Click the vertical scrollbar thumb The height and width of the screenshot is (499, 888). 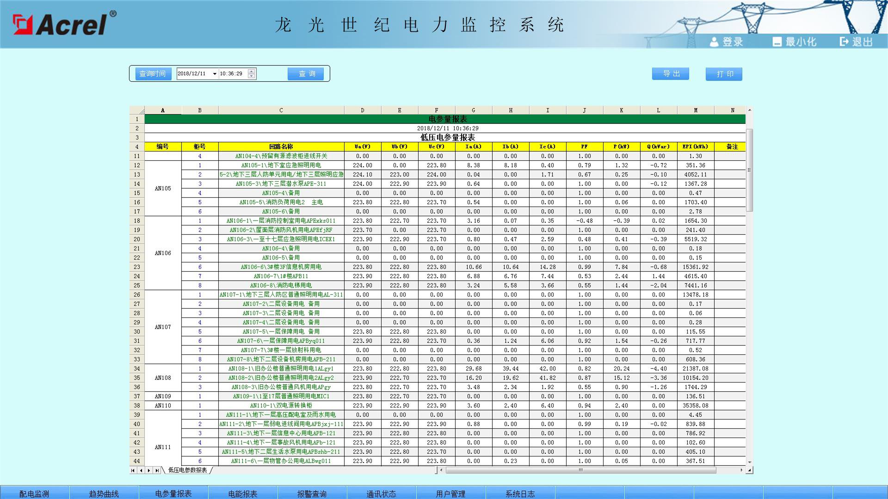point(750,170)
